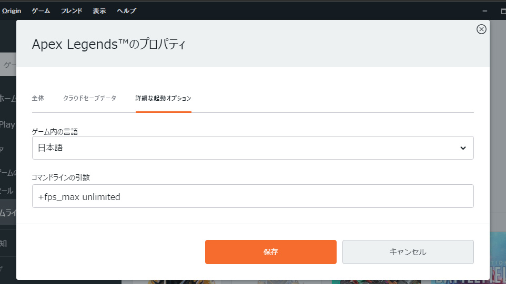This screenshot has height=284, width=506.
Task: Expand the ゲーム内の言語 dropdown
Action: 252,148
